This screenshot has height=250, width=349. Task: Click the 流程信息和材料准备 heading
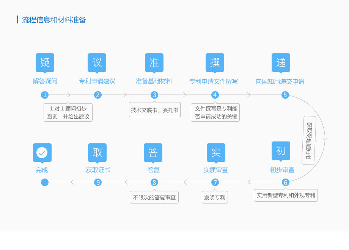tap(53, 20)
